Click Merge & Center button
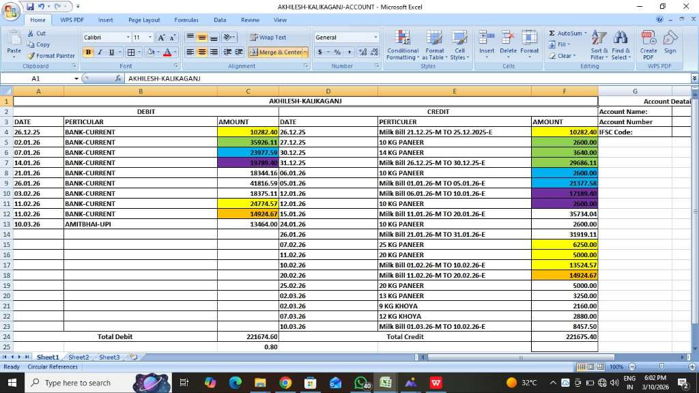The width and height of the screenshot is (699, 393). [x=276, y=52]
